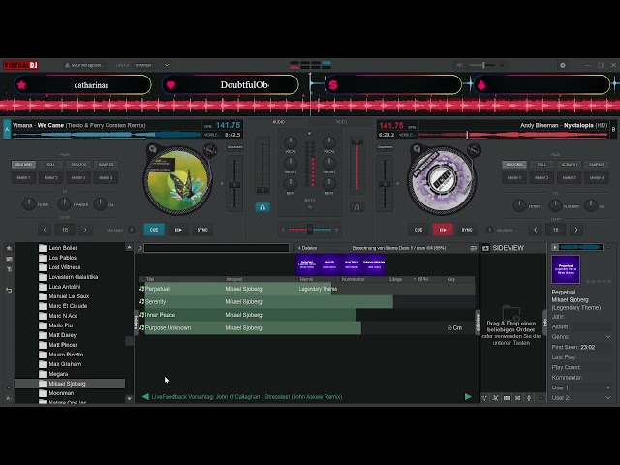
Task: Click the right deck SYNC button
Action: coord(467,230)
